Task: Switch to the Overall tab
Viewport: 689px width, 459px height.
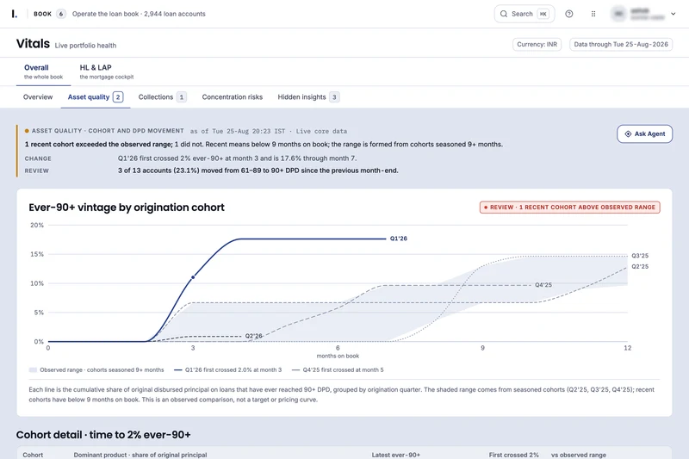Action: tap(43, 71)
